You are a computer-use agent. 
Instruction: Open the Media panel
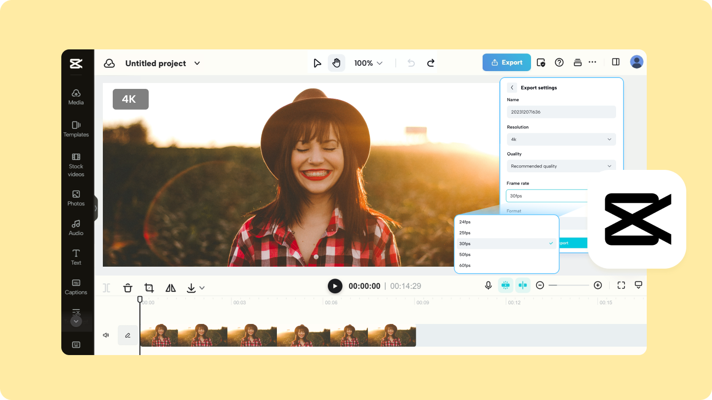point(76,97)
